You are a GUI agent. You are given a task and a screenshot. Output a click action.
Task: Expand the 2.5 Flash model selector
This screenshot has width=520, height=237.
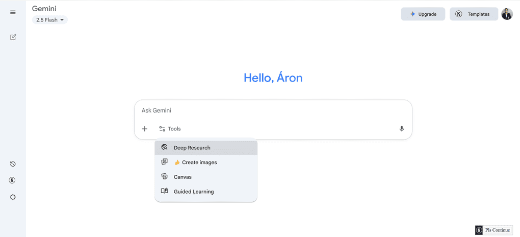tap(49, 20)
